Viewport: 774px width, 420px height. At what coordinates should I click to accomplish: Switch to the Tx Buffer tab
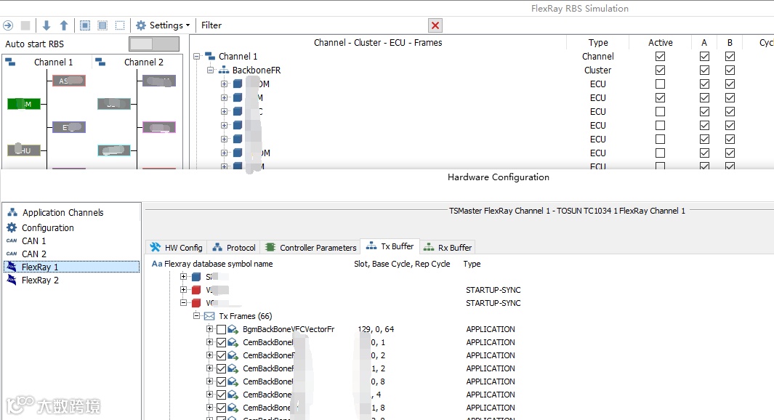click(x=390, y=246)
